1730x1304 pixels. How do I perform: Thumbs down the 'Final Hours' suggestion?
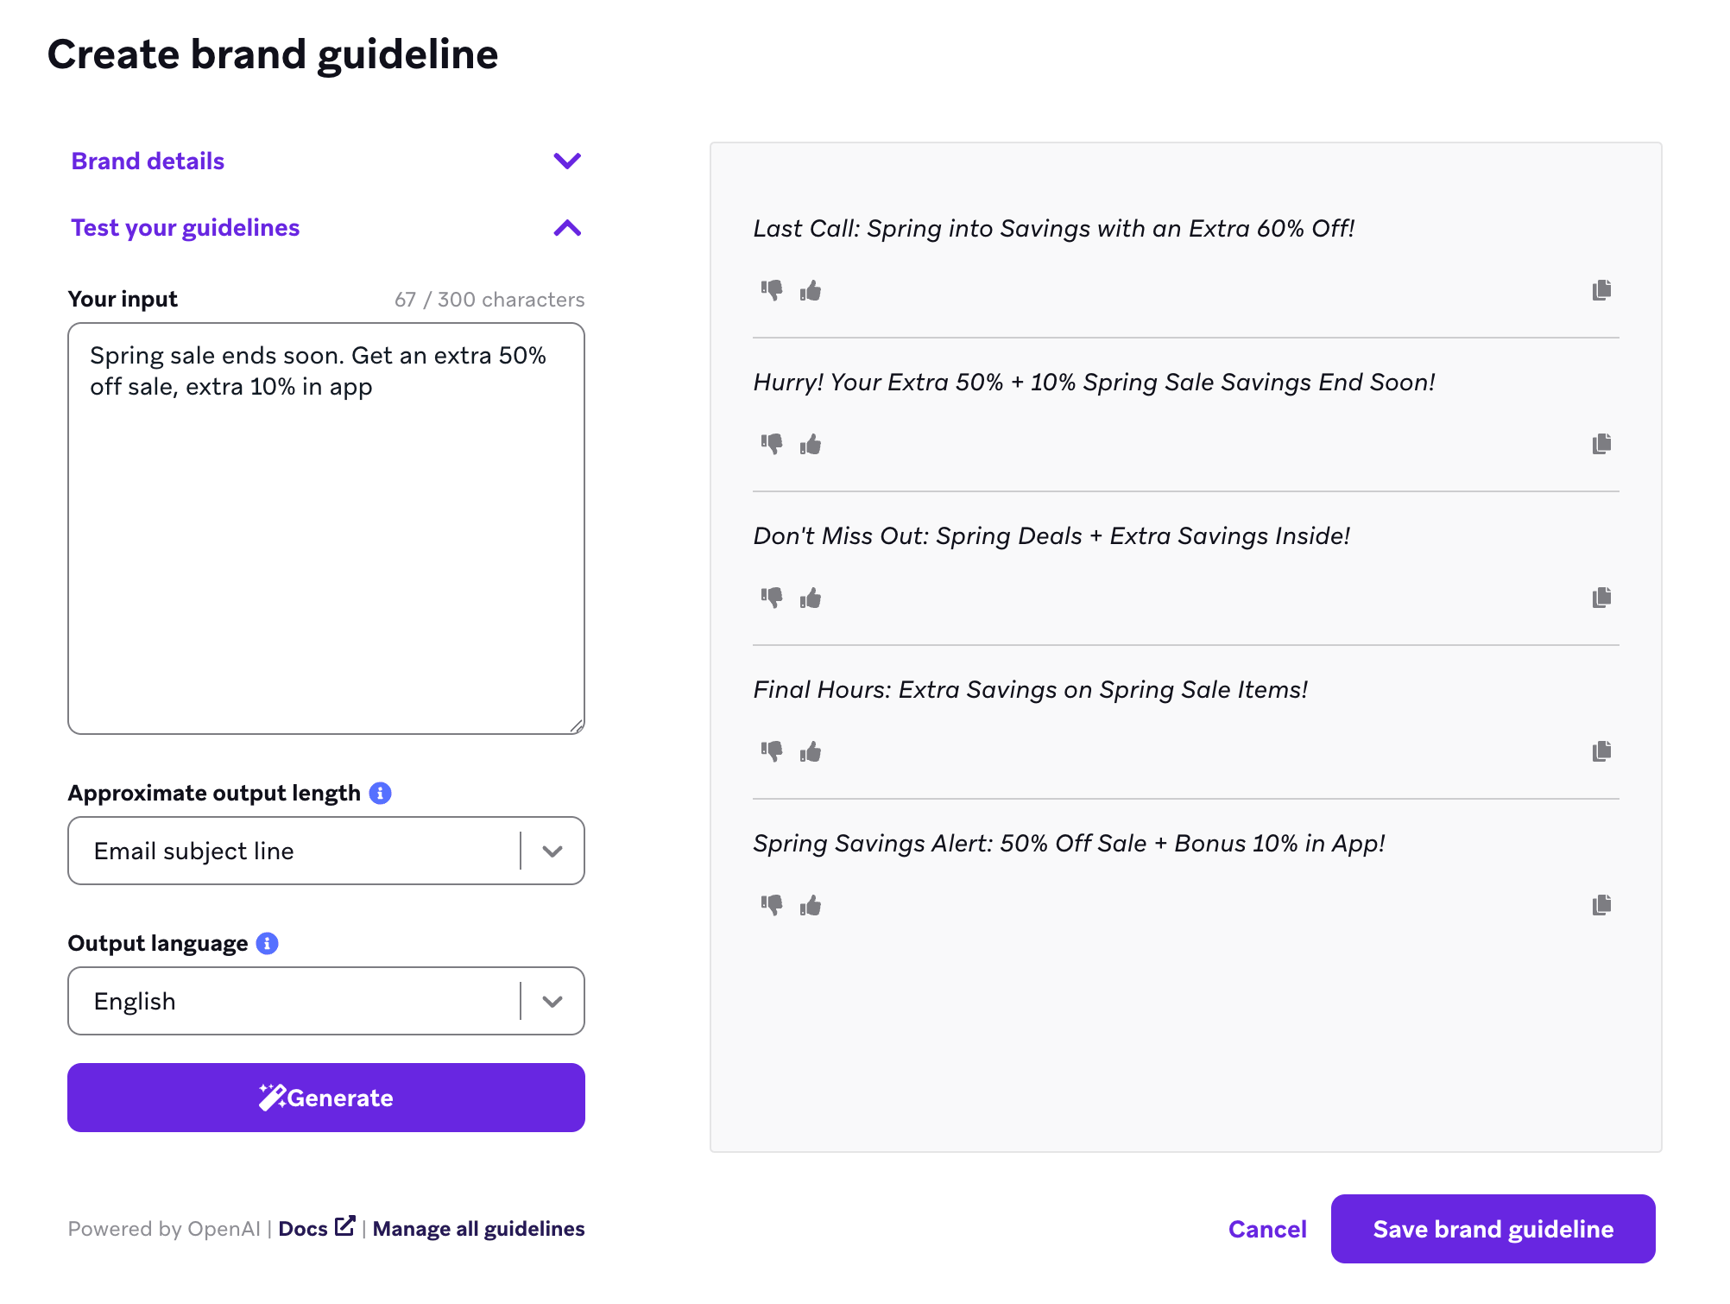pyautogui.click(x=771, y=751)
